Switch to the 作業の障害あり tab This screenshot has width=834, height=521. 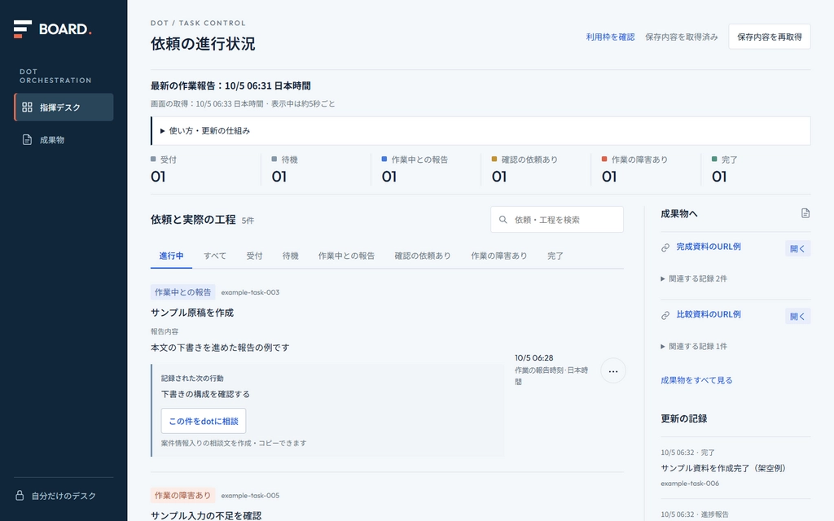click(x=499, y=256)
